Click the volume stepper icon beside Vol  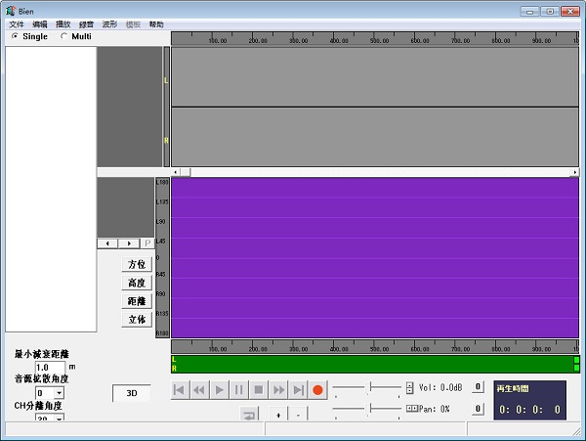click(x=409, y=388)
